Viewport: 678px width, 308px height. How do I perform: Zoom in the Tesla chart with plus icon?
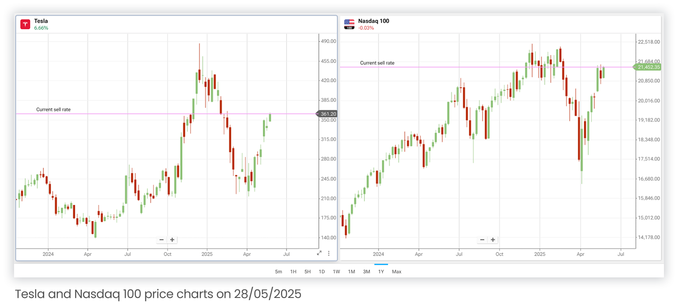pyautogui.click(x=172, y=239)
